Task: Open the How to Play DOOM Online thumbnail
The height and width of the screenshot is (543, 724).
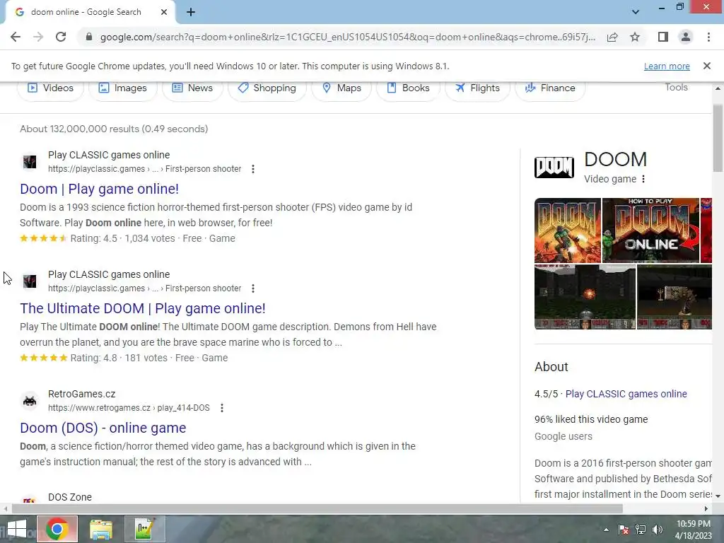Action: [650, 230]
